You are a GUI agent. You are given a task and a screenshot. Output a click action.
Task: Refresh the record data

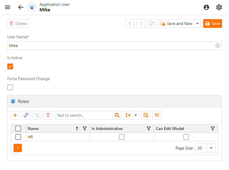click(x=152, y=23)
